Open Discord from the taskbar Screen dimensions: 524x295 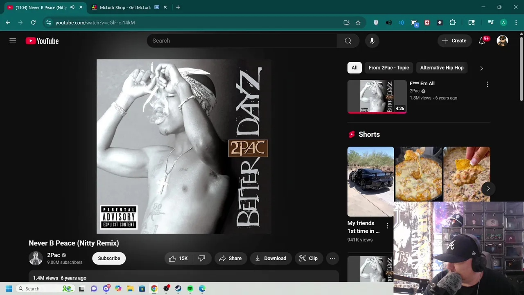click(106, 288)
